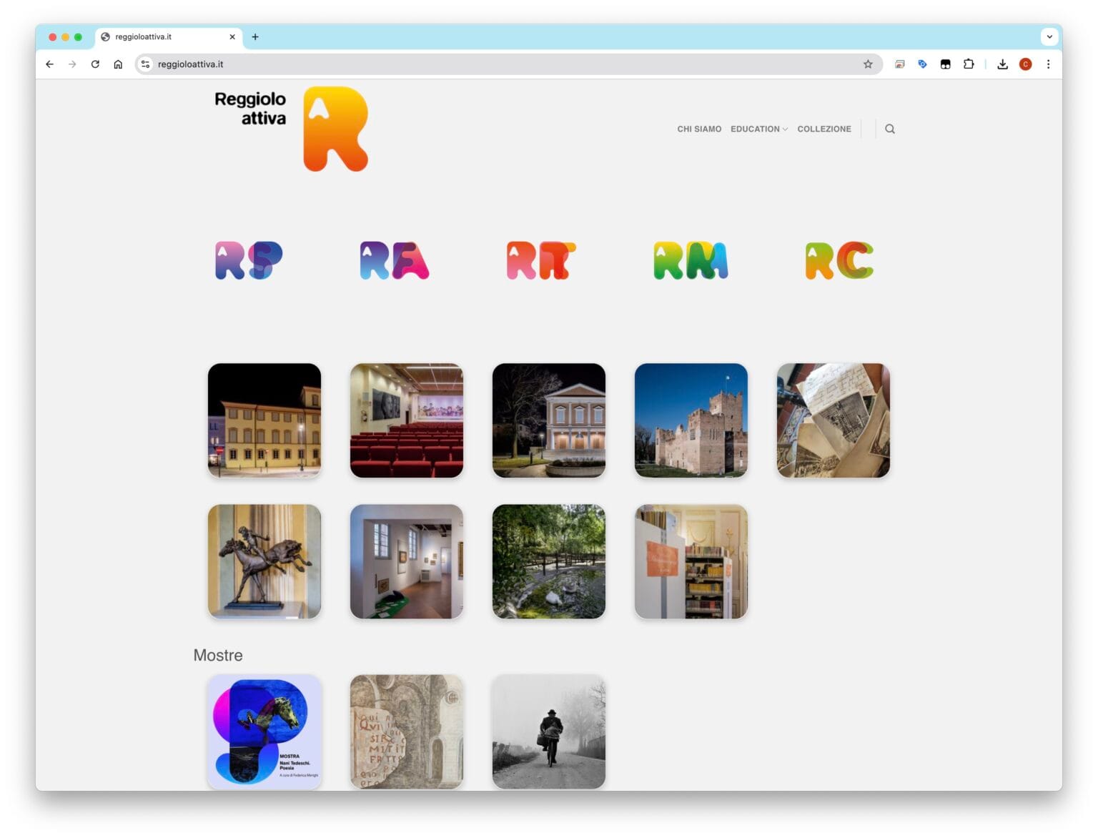The width and height of the screenshot is (1098, 838).
Task: Open the RM colorful logo section
Action: pos(690,260)
